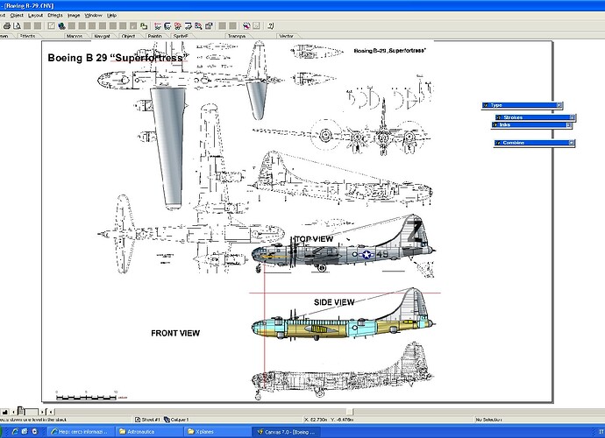This screenshot has height=438, width=605.
Task: Expand the Inks floating palette
Action: click(568, 125)
